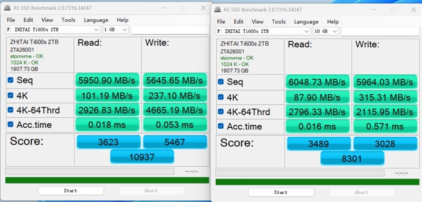Click Seq write result 5964.03 MB/s

(385, 82)
